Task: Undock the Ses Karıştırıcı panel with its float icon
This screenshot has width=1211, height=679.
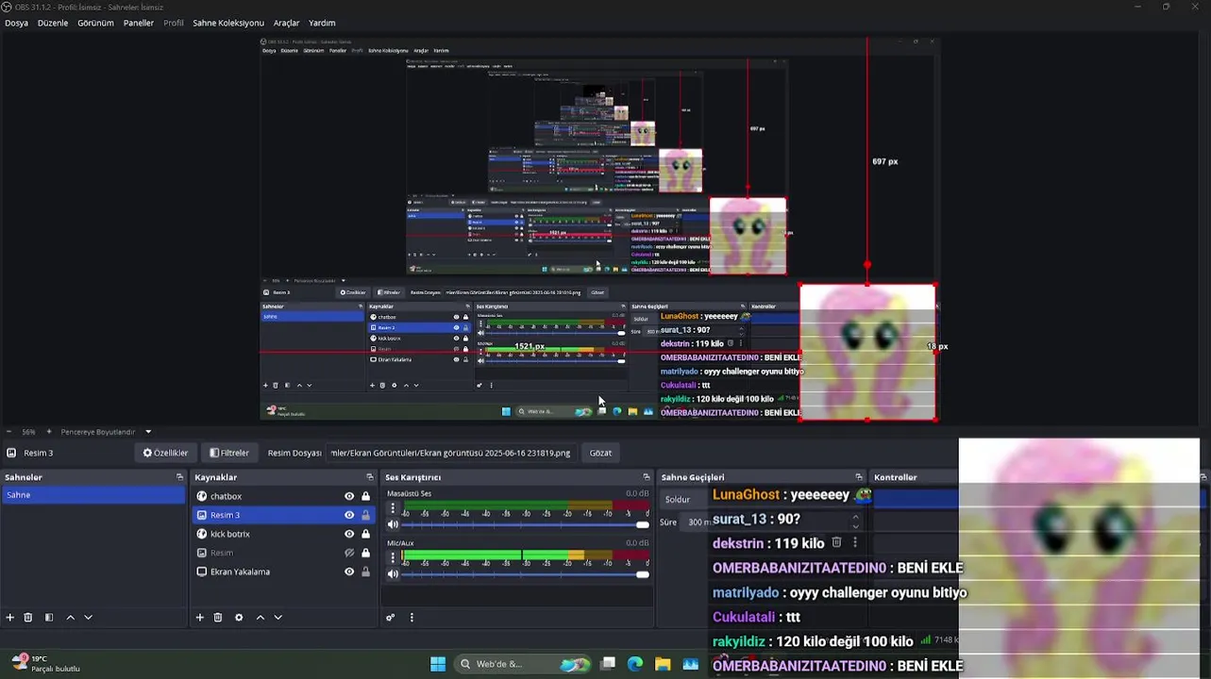Action: pyautogui.click(x=647, y=477)
